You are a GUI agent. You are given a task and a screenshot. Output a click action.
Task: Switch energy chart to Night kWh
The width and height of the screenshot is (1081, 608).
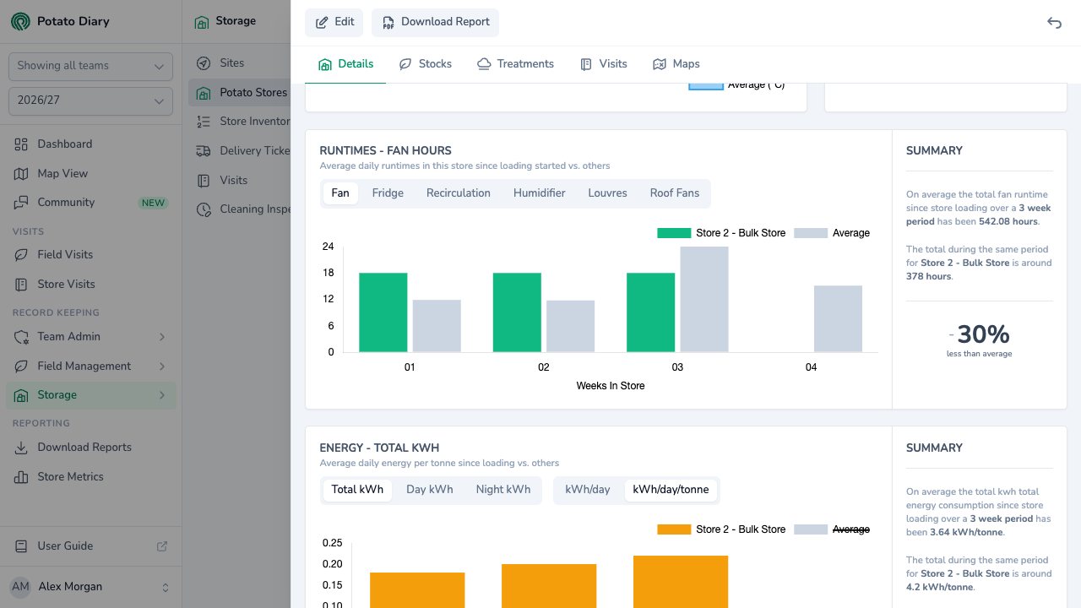coord(503,490)
